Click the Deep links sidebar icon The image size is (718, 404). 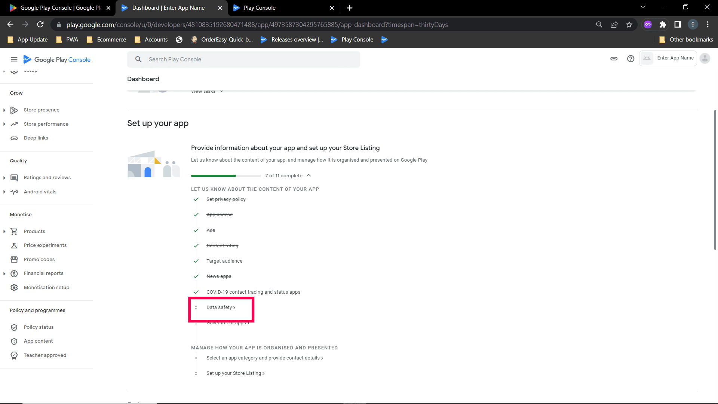pyautogui.click(x=14, y=138)
